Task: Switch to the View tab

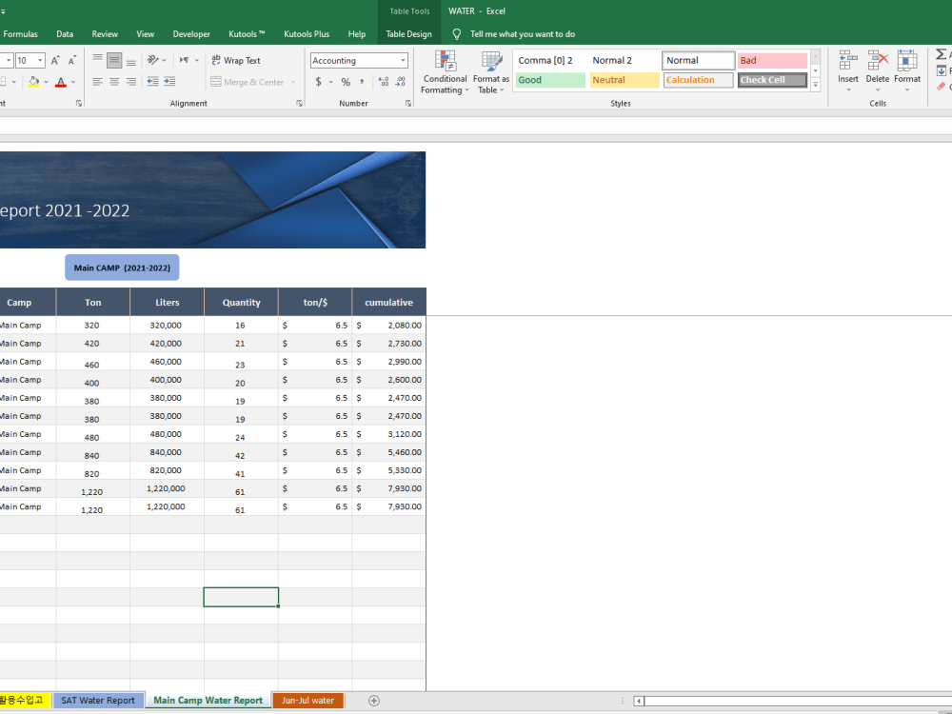Action: (145, 34)
